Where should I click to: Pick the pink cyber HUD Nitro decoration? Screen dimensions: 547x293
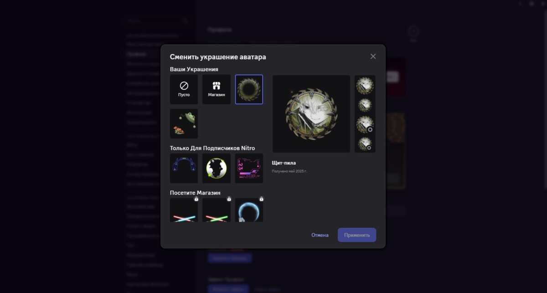pos(249,168)
